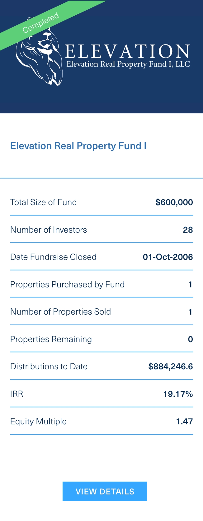This screenshot has height=521, width=203.
Task: Select the Total Size of Fund label
Action: coord(44,202)
